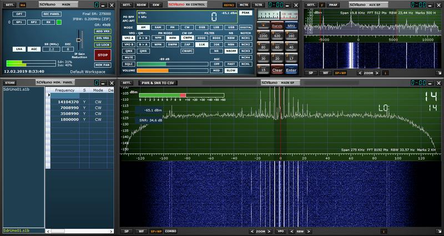Open SETT. in the SDRuno Main window
The height and width of the screenshot is (236, 444).
click(x=9, y=5)
